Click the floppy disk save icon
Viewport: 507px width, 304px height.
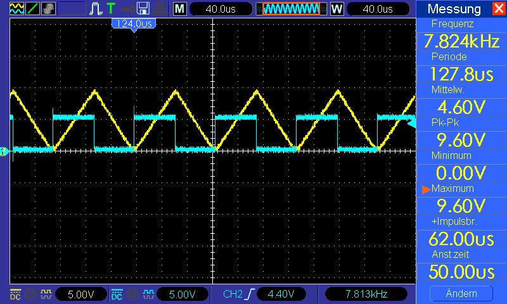pos(143,9)
